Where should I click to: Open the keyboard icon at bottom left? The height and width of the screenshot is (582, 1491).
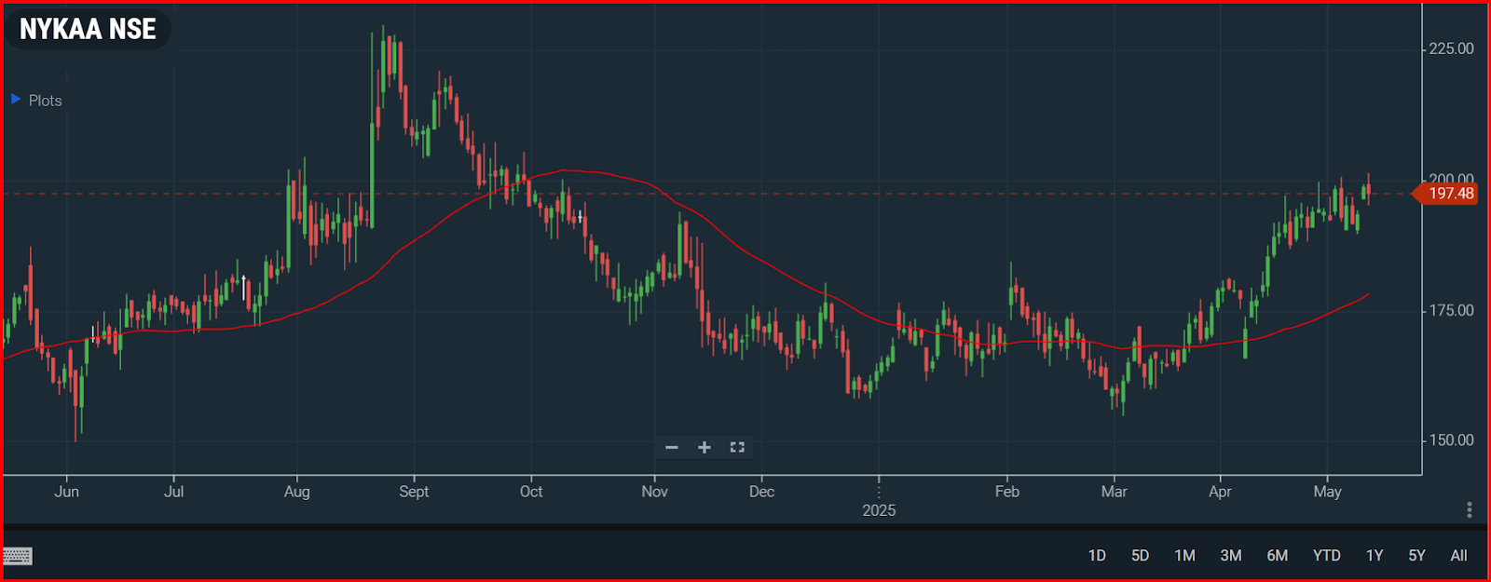pyautogui.click(x=18, y=556)
